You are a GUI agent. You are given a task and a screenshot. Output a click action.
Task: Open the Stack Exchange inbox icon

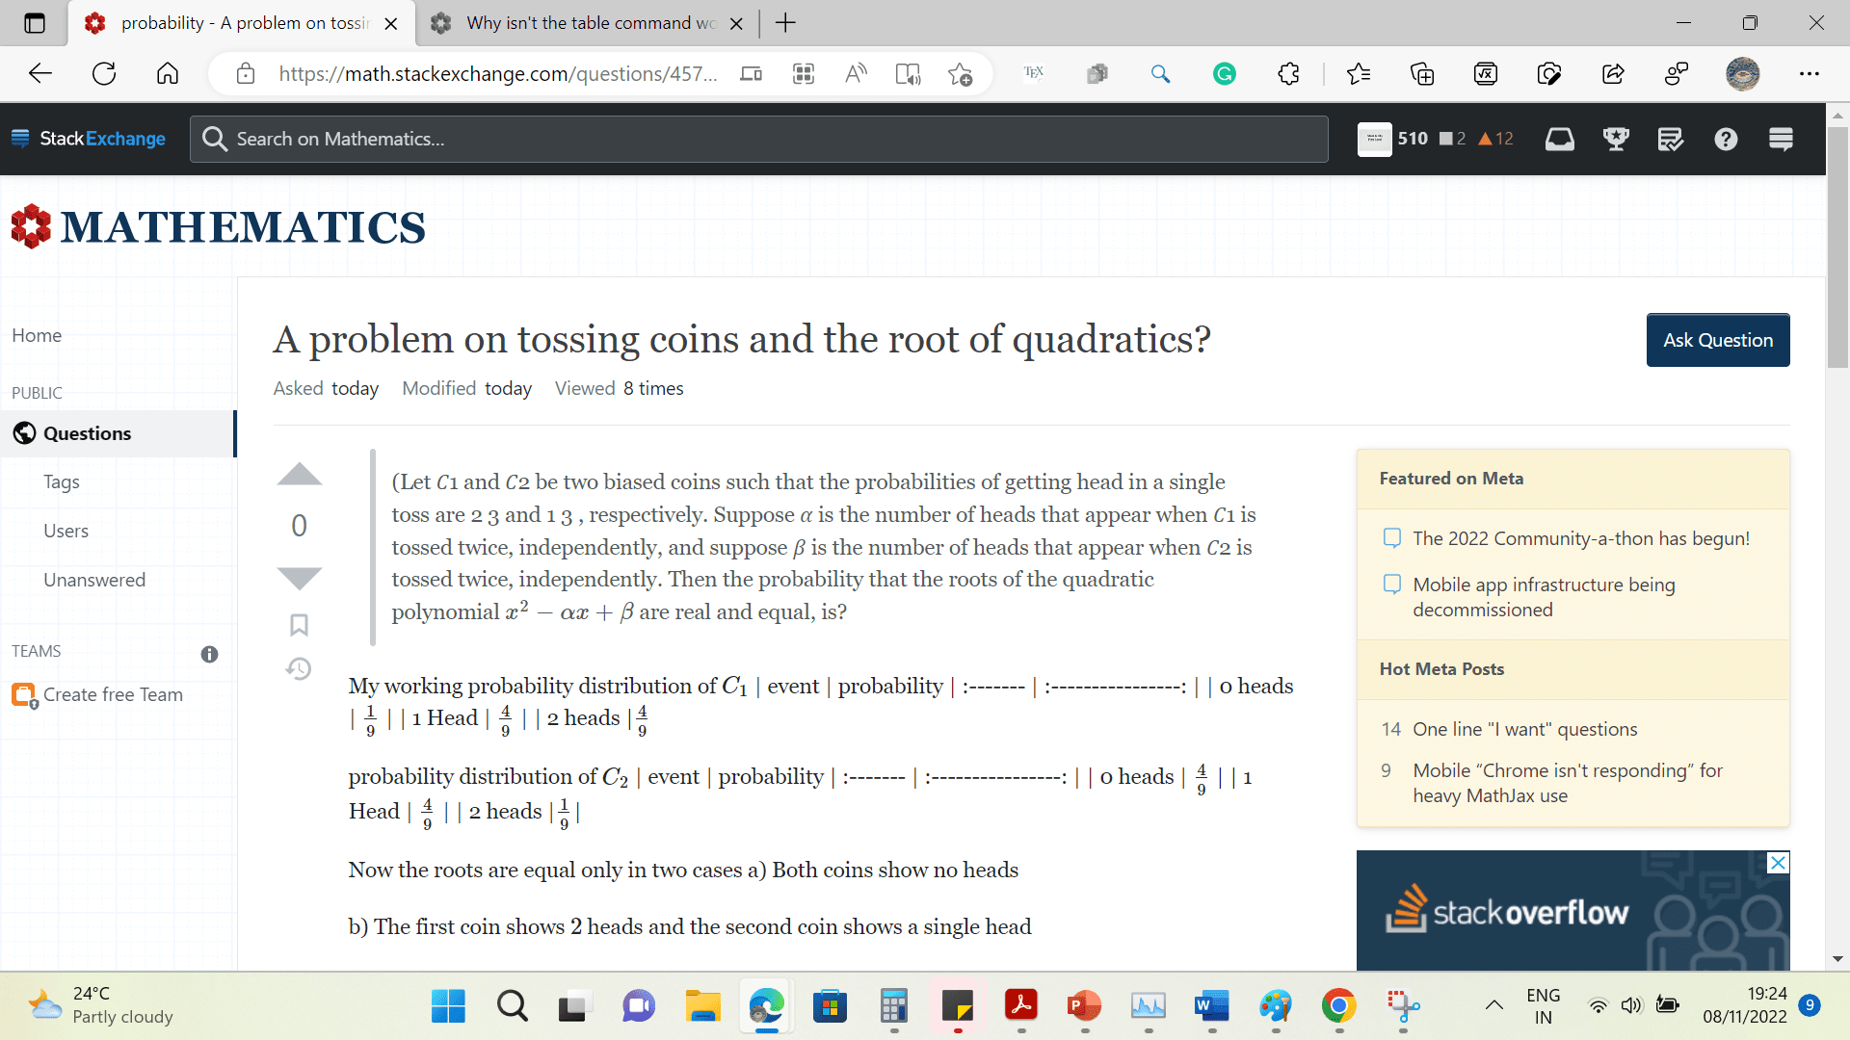[1559, 140]
